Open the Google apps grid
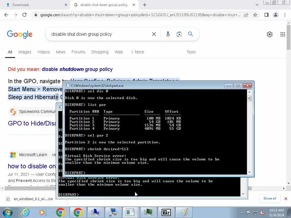This screenshot has width=291, height=218. click(x=283, y=34)
